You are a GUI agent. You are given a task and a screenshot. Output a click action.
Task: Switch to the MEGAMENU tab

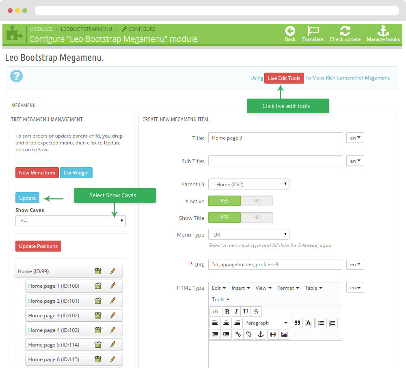click(x=24, y=105)
